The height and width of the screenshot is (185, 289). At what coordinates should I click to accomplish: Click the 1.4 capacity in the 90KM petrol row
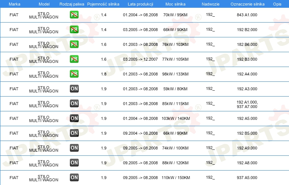coord(103,30)
